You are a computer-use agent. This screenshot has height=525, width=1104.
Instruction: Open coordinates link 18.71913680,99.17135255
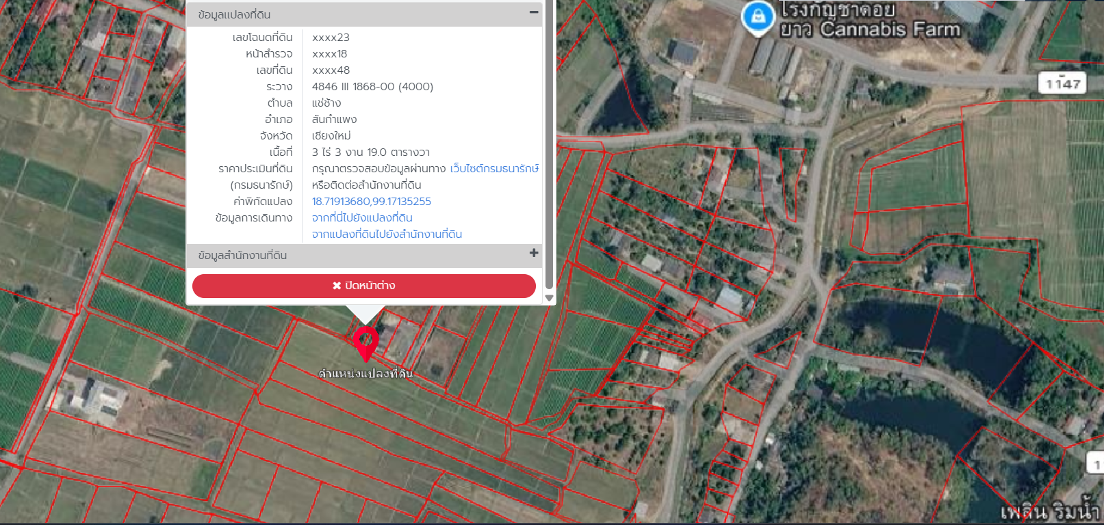coord(372,201)
